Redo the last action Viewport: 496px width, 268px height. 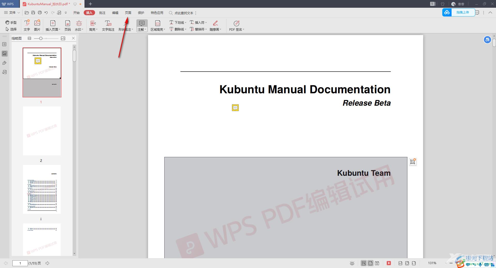pos(53,13)
